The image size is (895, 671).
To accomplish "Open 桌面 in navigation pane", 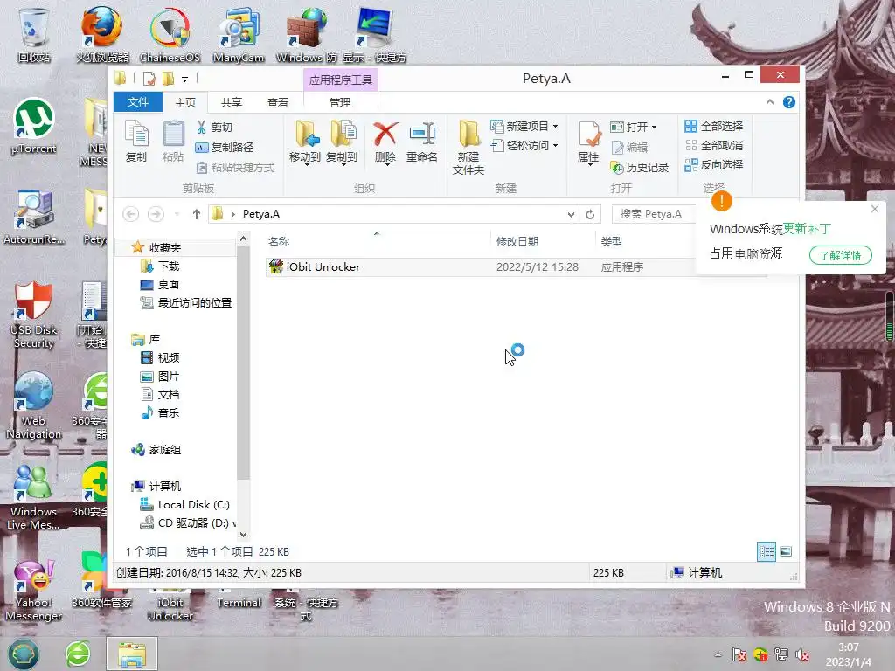I will coord(169,284).
